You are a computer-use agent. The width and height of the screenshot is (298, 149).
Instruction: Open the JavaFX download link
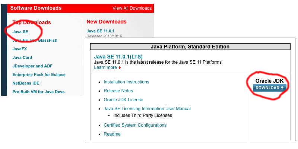[x=20, y=49]
